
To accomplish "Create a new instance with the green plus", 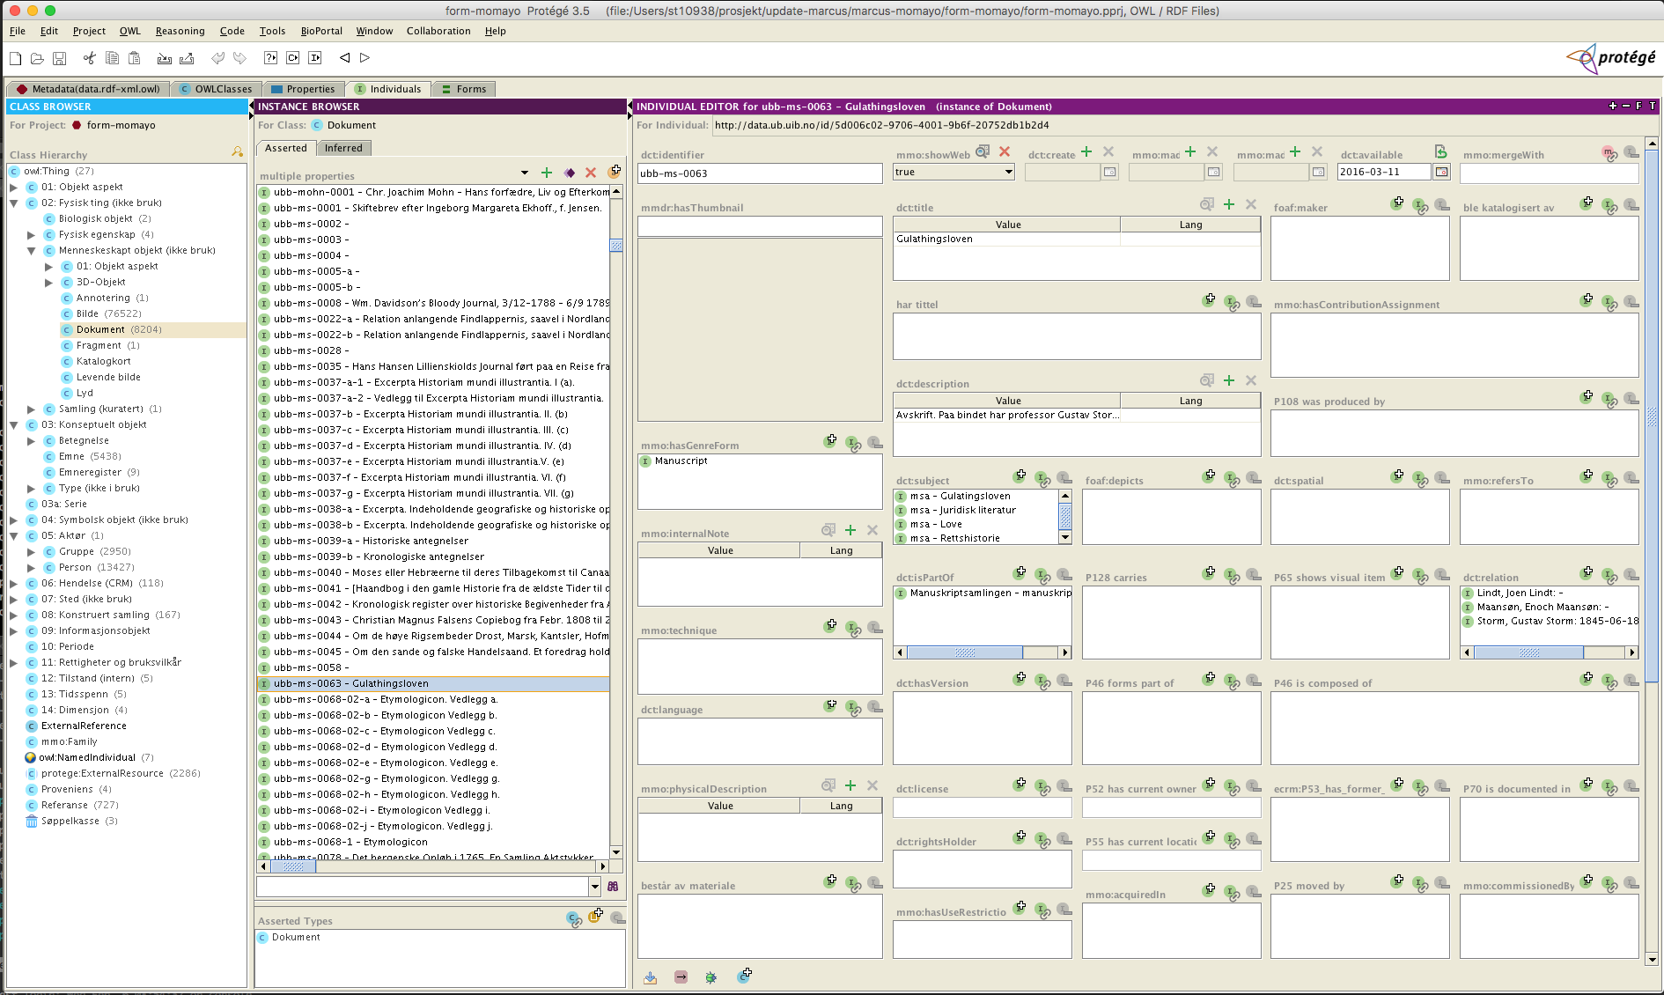I will [547, 173].
